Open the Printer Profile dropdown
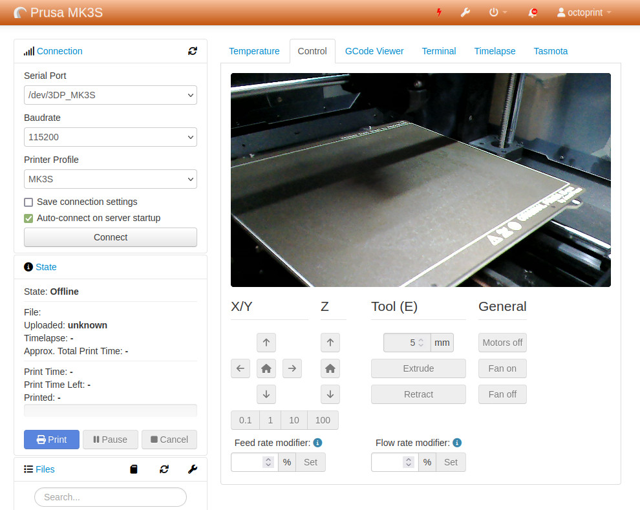 point(111,179)
